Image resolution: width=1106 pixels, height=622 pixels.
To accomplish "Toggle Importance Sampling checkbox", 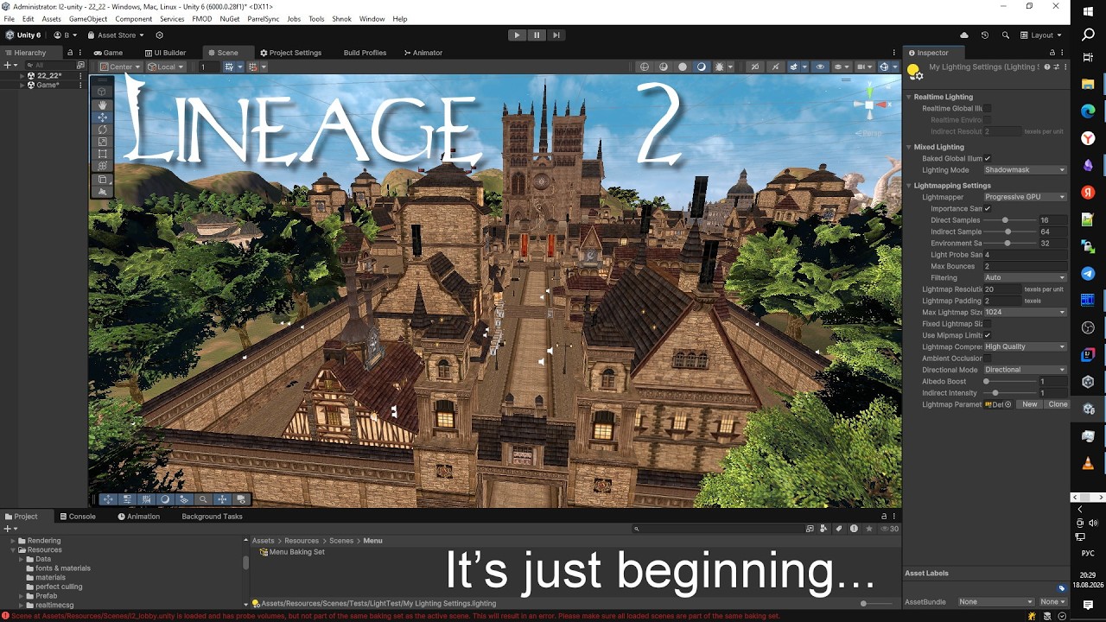I will coord(988,209).
